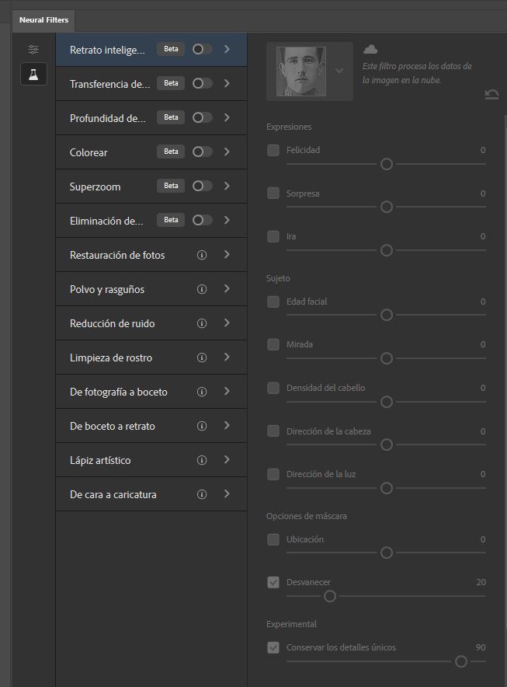Image resolution: width=507 pixels, height=687 pixels.
Task: Turn on the Superzoom toggle switch
Action: (x=202, y=186)
